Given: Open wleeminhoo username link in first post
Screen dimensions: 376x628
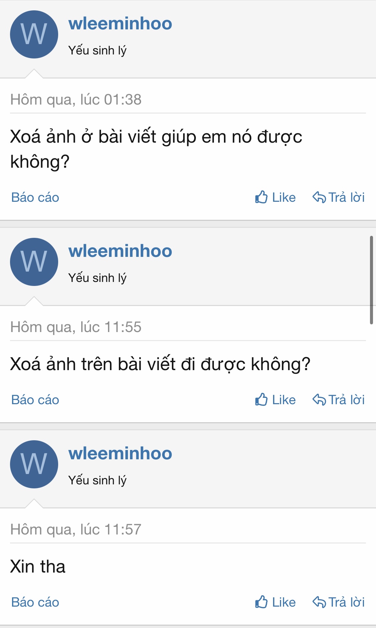Looking at the screenshot, I should [120, 24].
